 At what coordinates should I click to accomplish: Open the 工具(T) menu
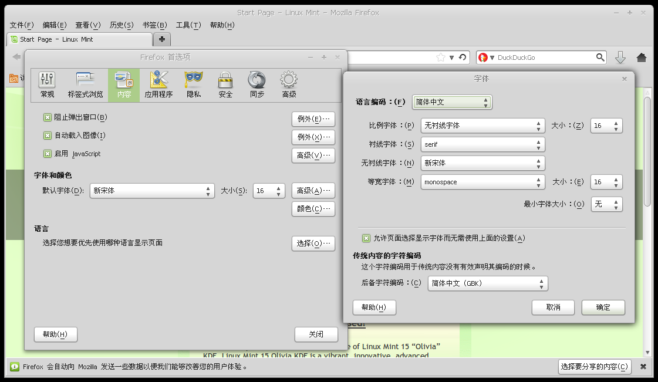tap(188, 25)
